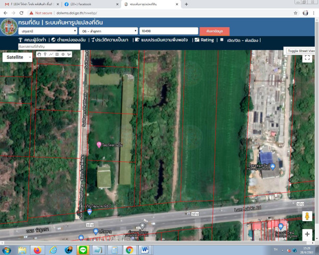Image resolution: width=319 pixels, height=255 pixels.
Task: Open the ประวัติความเป็นมา menu item
Action: (x=111, y=40)
